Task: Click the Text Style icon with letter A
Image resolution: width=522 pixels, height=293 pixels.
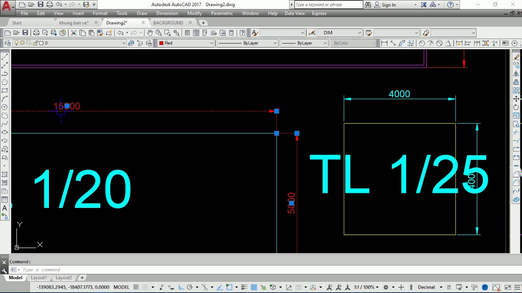Action: [255, 33]
